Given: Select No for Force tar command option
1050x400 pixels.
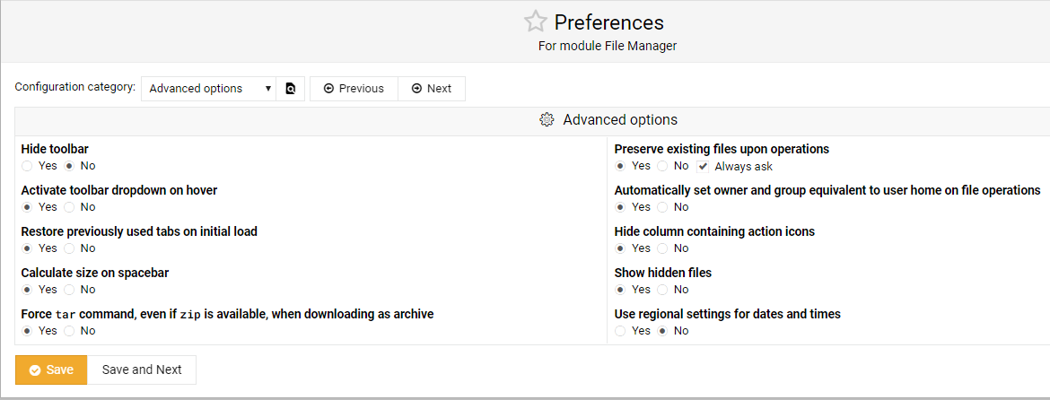Looking at the screenshot, I should 69,330.
